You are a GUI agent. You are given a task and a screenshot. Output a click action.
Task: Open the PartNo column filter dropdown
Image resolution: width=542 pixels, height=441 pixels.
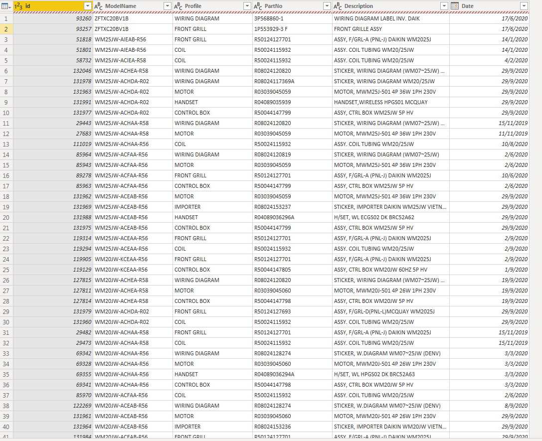coord(327,6)
